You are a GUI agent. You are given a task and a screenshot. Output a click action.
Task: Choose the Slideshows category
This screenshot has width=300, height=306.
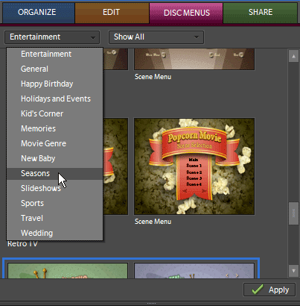[54, 188]
